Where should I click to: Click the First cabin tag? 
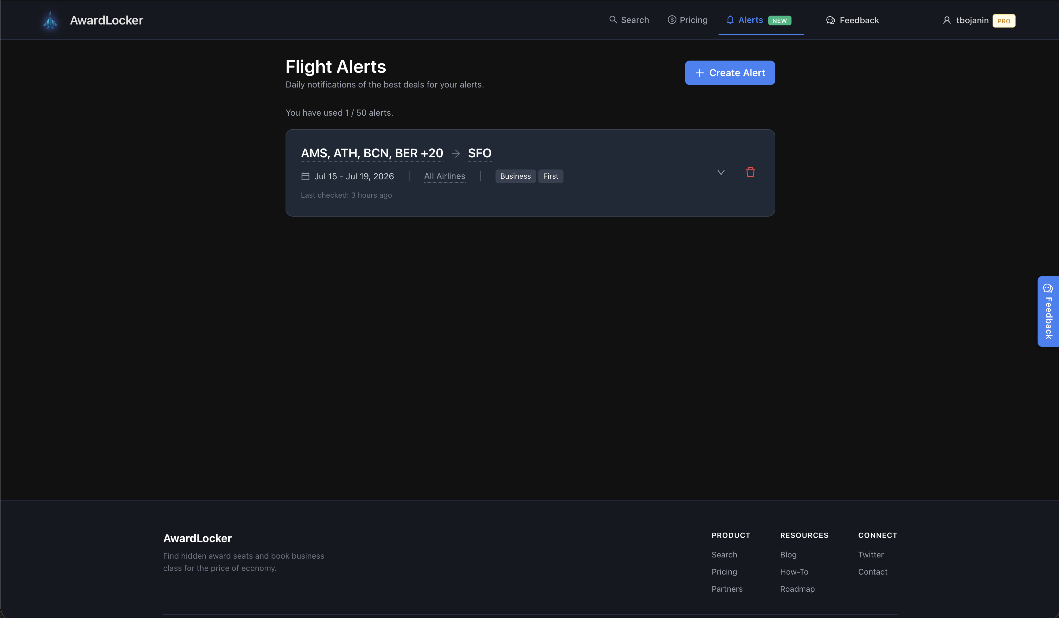pos(551,177)
